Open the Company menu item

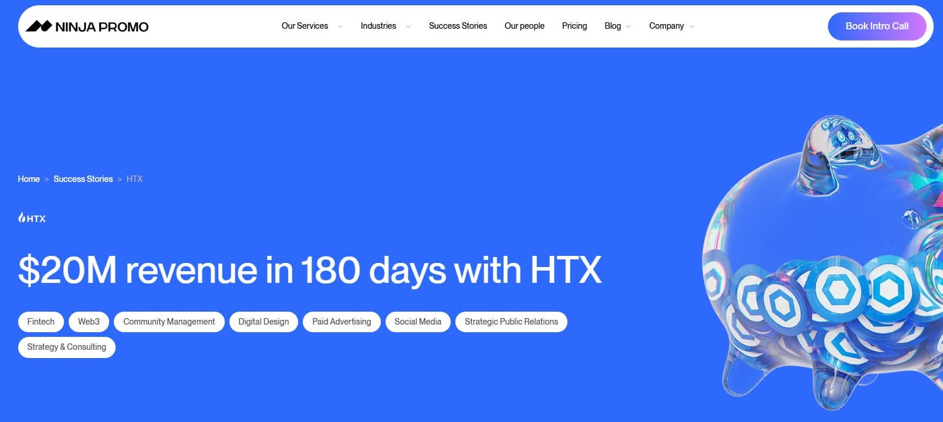(667, 26)
